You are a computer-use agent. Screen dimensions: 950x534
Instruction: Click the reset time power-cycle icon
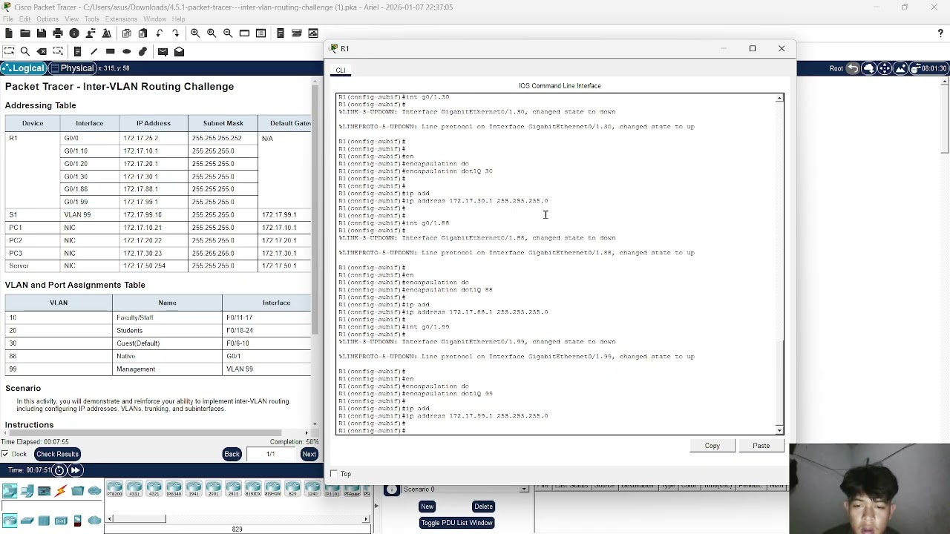pyautogui.click(x=59, y=470)
